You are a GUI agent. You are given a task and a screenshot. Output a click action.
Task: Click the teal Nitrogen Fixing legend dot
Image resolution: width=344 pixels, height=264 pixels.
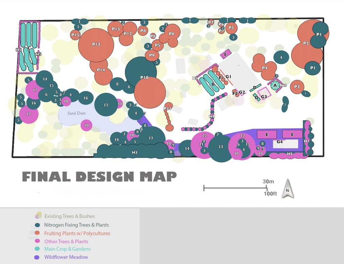[x=37, y=225]
